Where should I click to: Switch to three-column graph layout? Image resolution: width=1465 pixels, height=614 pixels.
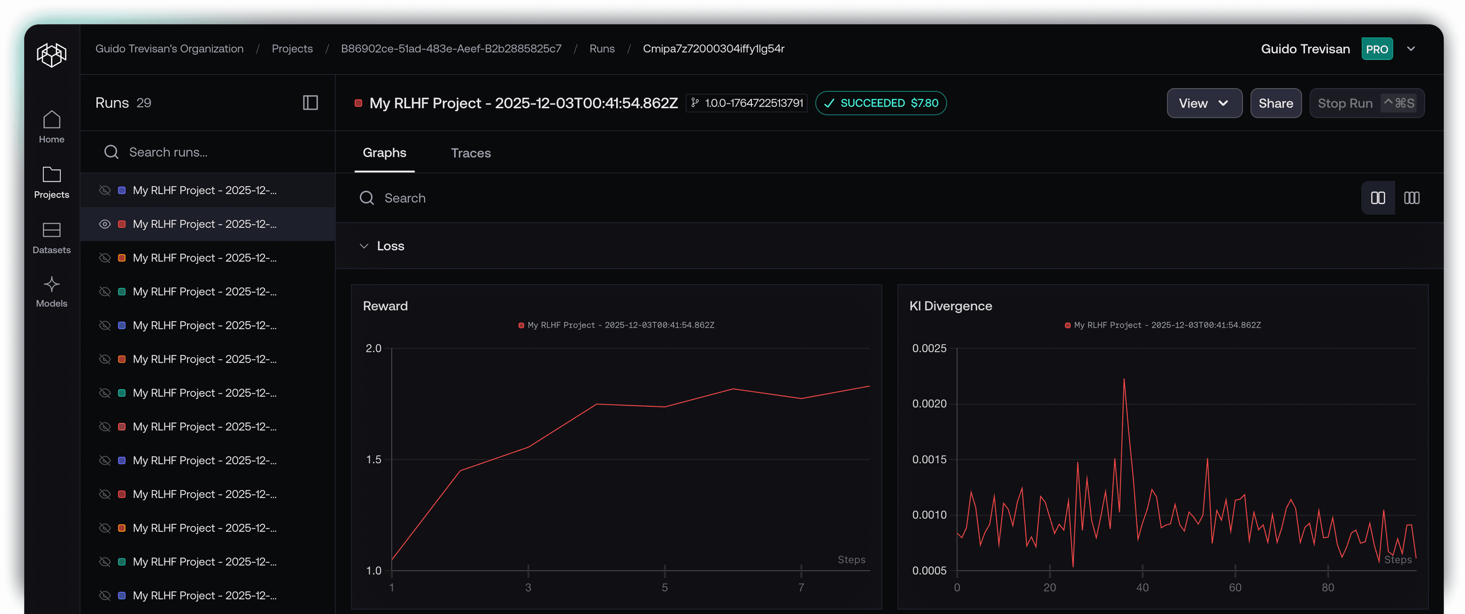pyautogui.click(x=1412, y=198)
